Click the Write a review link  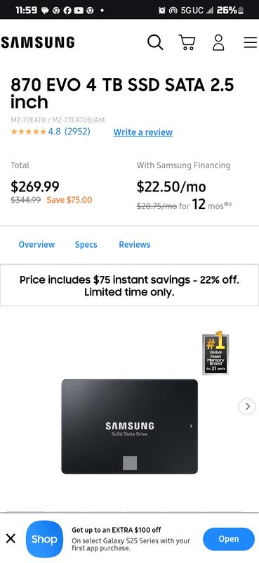(143, 132)
